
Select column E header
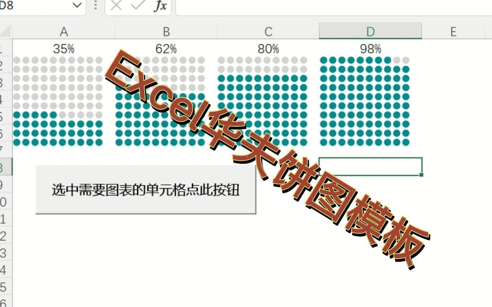pyautogui.click(x=453, y=31)
